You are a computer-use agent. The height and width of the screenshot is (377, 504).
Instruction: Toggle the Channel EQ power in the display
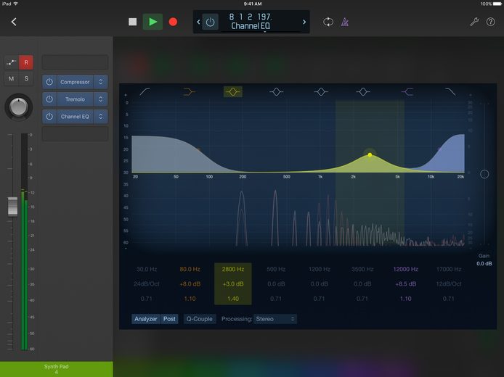210,22
